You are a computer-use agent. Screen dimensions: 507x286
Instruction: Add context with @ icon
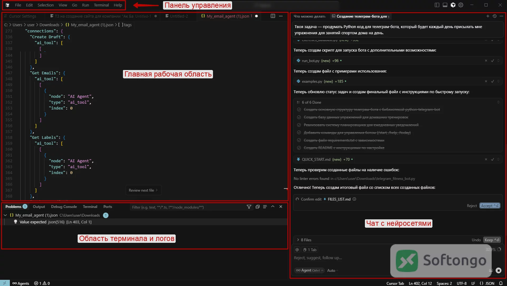[x=297, y=250]
